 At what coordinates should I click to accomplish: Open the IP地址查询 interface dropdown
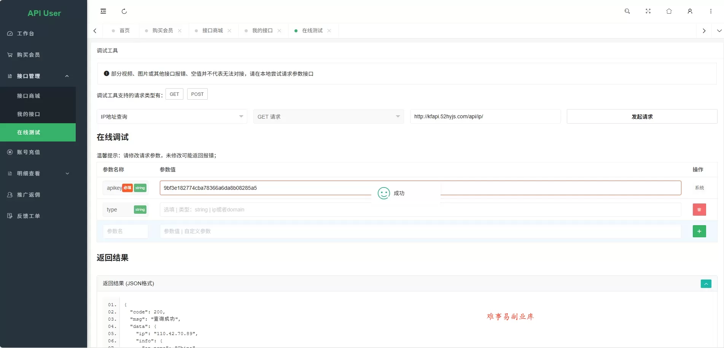(x=172, y=116)
